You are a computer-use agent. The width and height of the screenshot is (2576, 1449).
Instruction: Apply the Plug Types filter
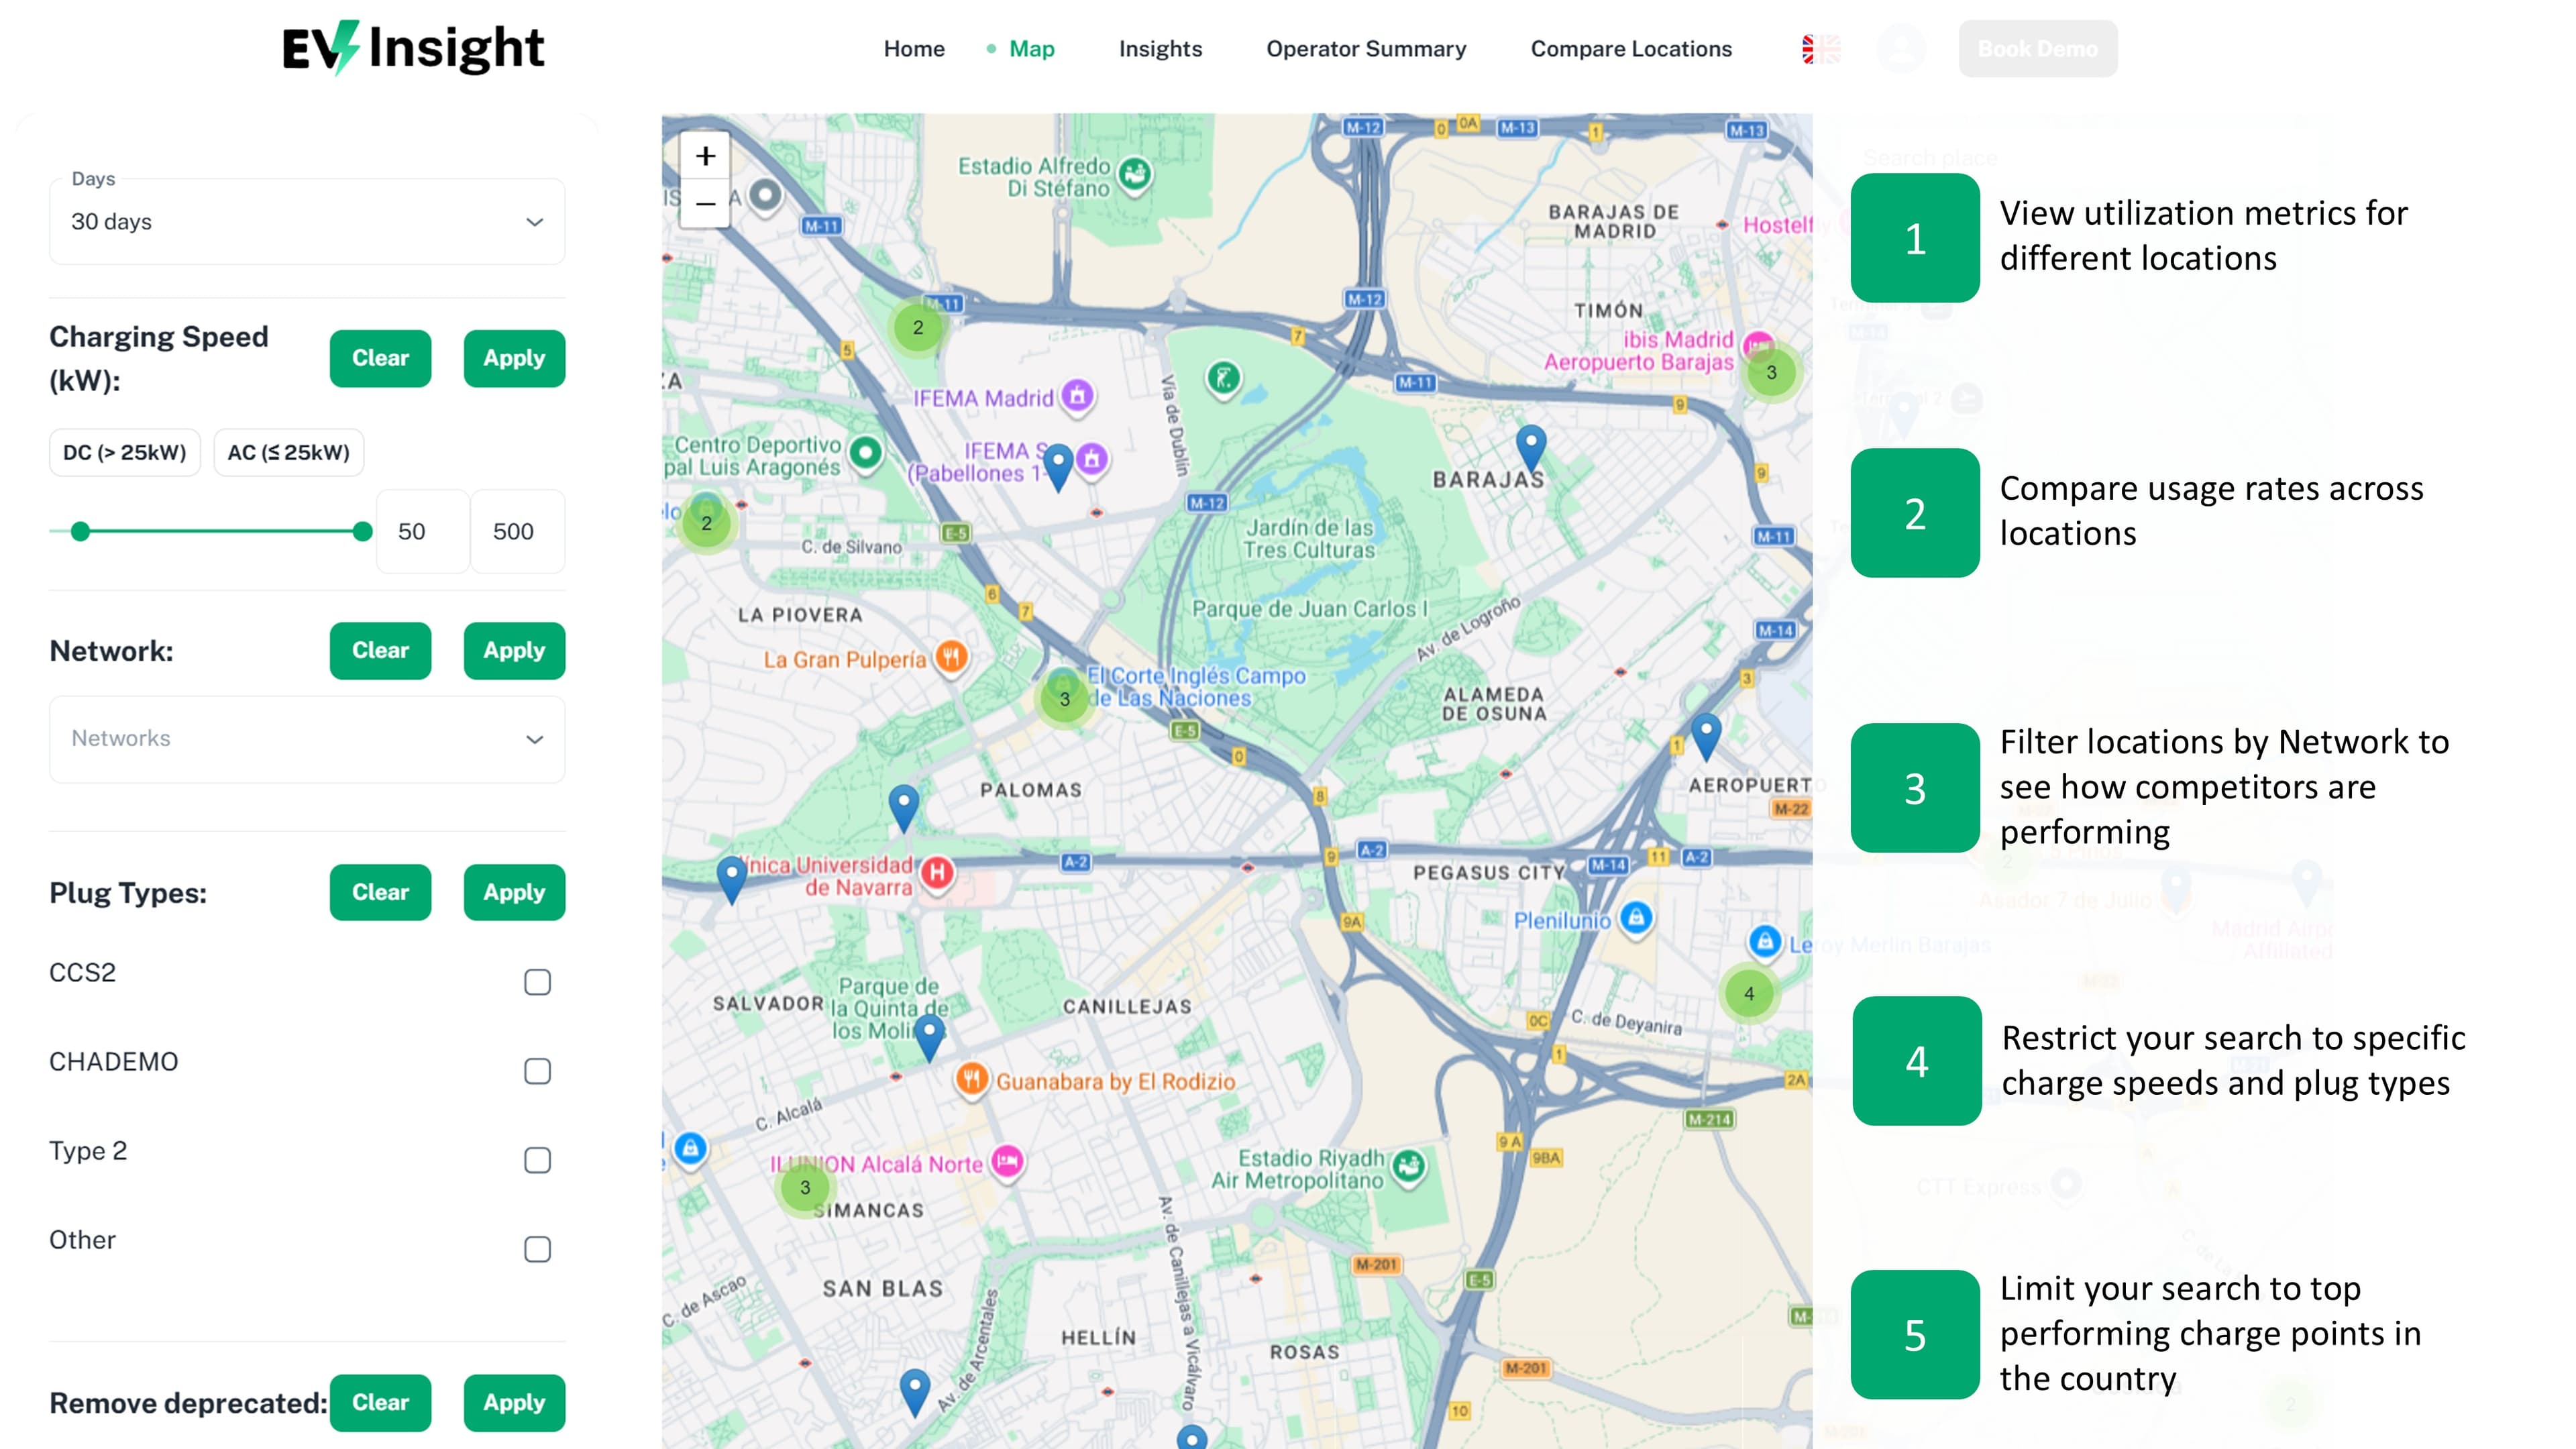click(x=514, y=892)
